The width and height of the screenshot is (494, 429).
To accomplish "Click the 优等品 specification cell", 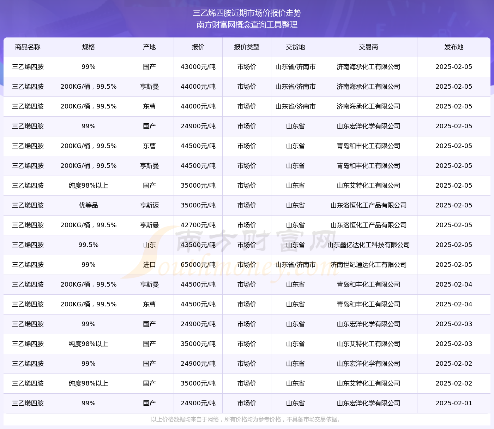I will (x=89, y=205).
